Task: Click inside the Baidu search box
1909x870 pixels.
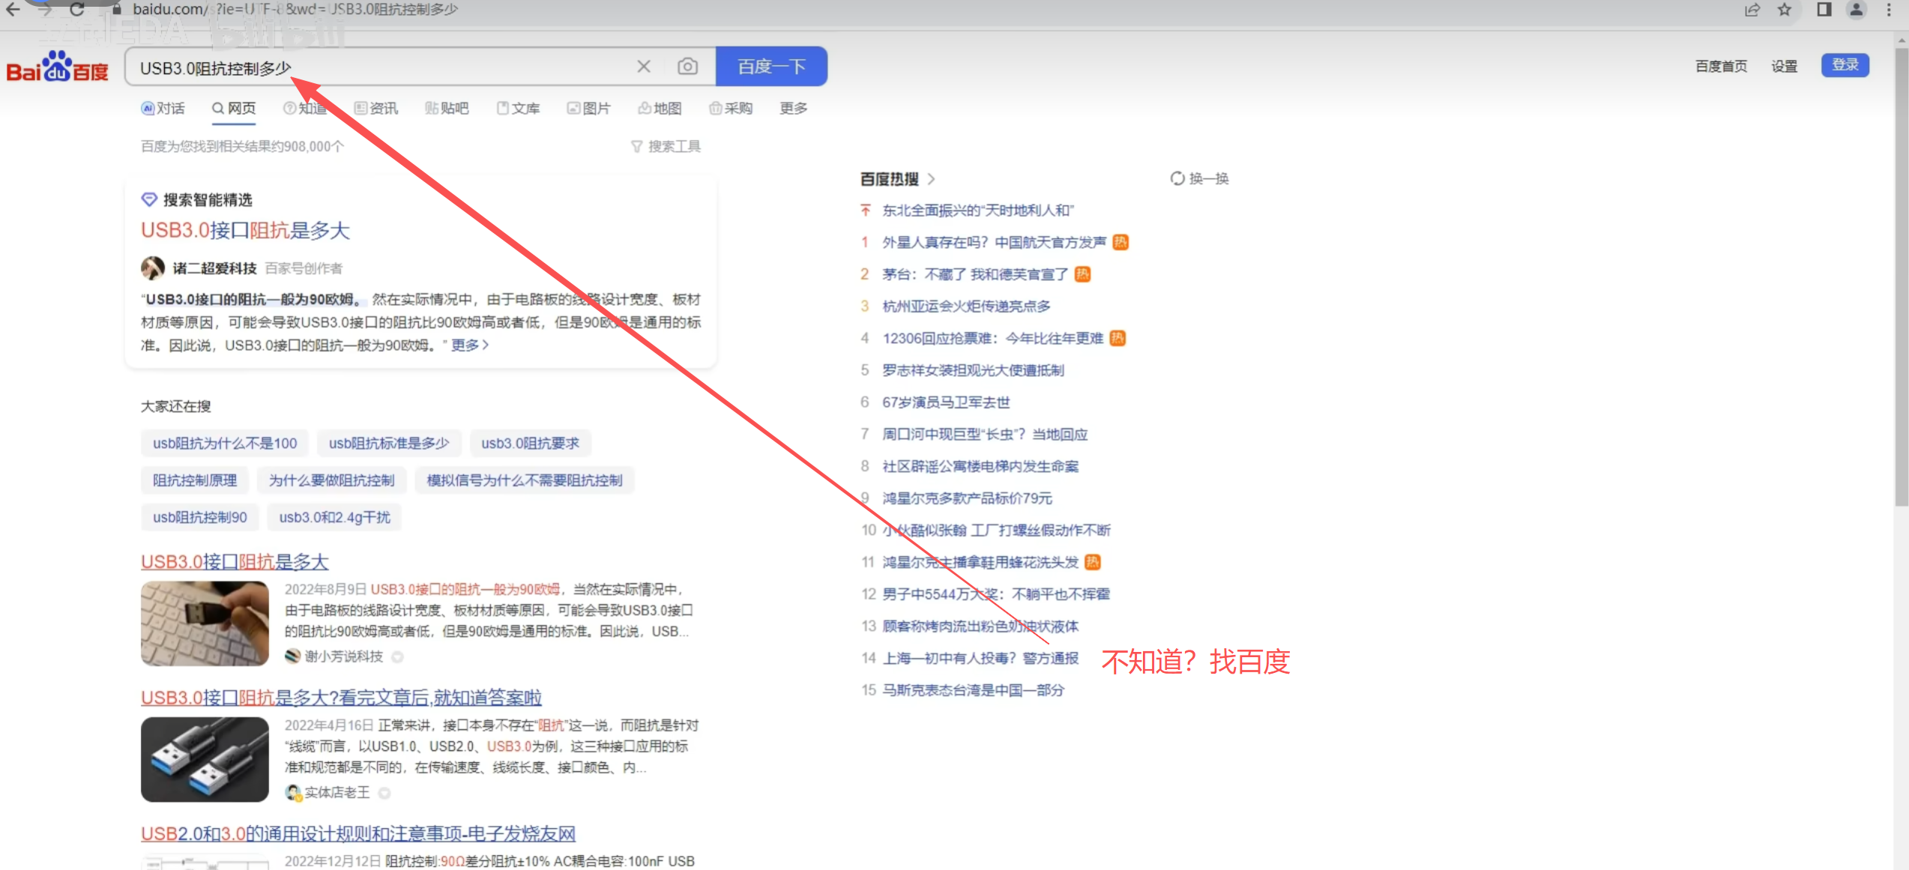Action: (x=450, y=67)
